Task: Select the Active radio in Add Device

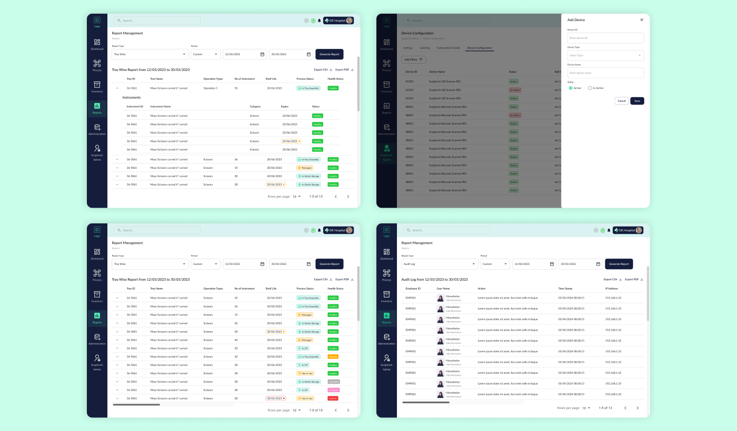Action: tap(570, 88)
